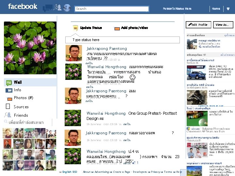Click the Info card icon
The height and width of the screenshot is (176, 235).
(x=9, y=90)
